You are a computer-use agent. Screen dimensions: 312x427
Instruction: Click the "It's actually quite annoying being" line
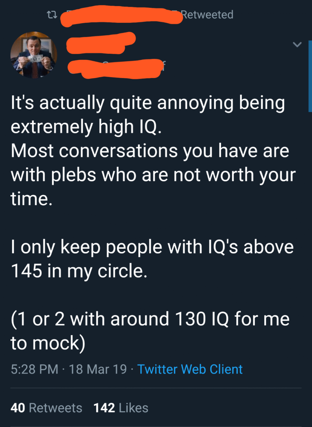[x=148, y=104]
